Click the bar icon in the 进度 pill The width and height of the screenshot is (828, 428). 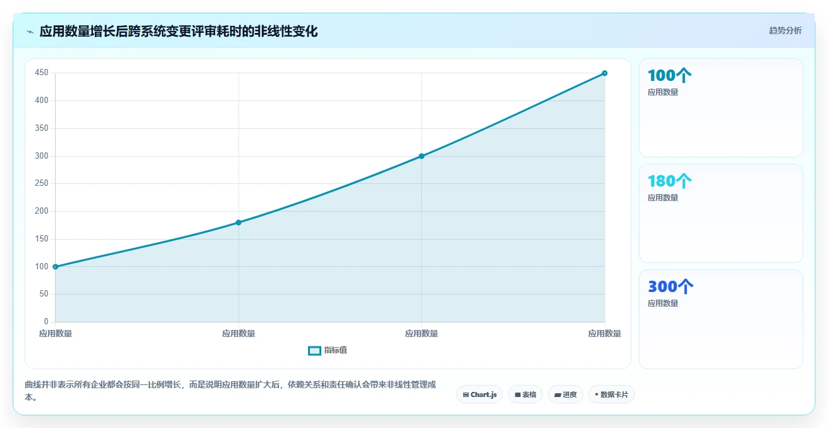(557, 394)
